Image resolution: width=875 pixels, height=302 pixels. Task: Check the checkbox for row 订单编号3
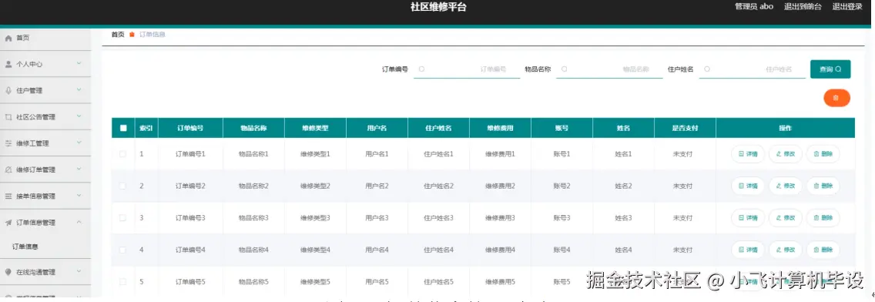(x=122, y=218)
